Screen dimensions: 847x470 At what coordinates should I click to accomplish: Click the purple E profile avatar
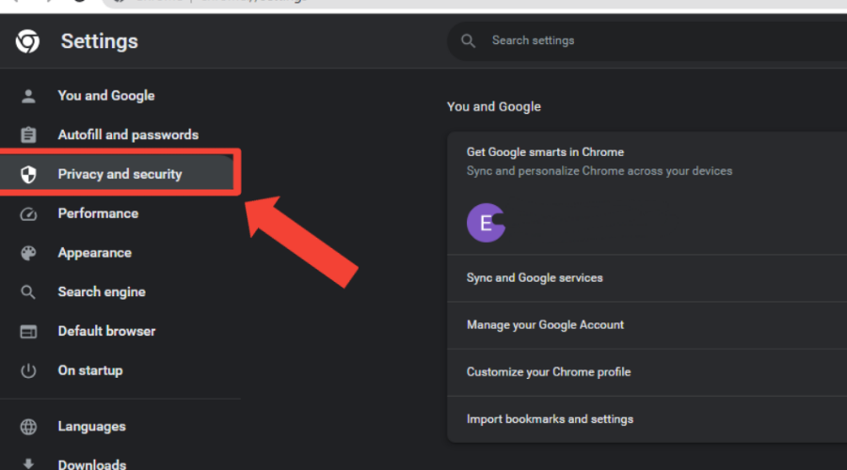(x=486, y=223)
